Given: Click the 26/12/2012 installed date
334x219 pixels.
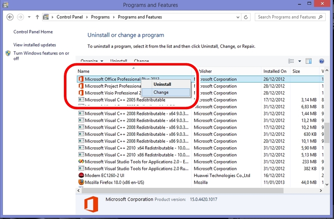Looking at the screenshot, I should pyautogui.click(x=274, y=79).
